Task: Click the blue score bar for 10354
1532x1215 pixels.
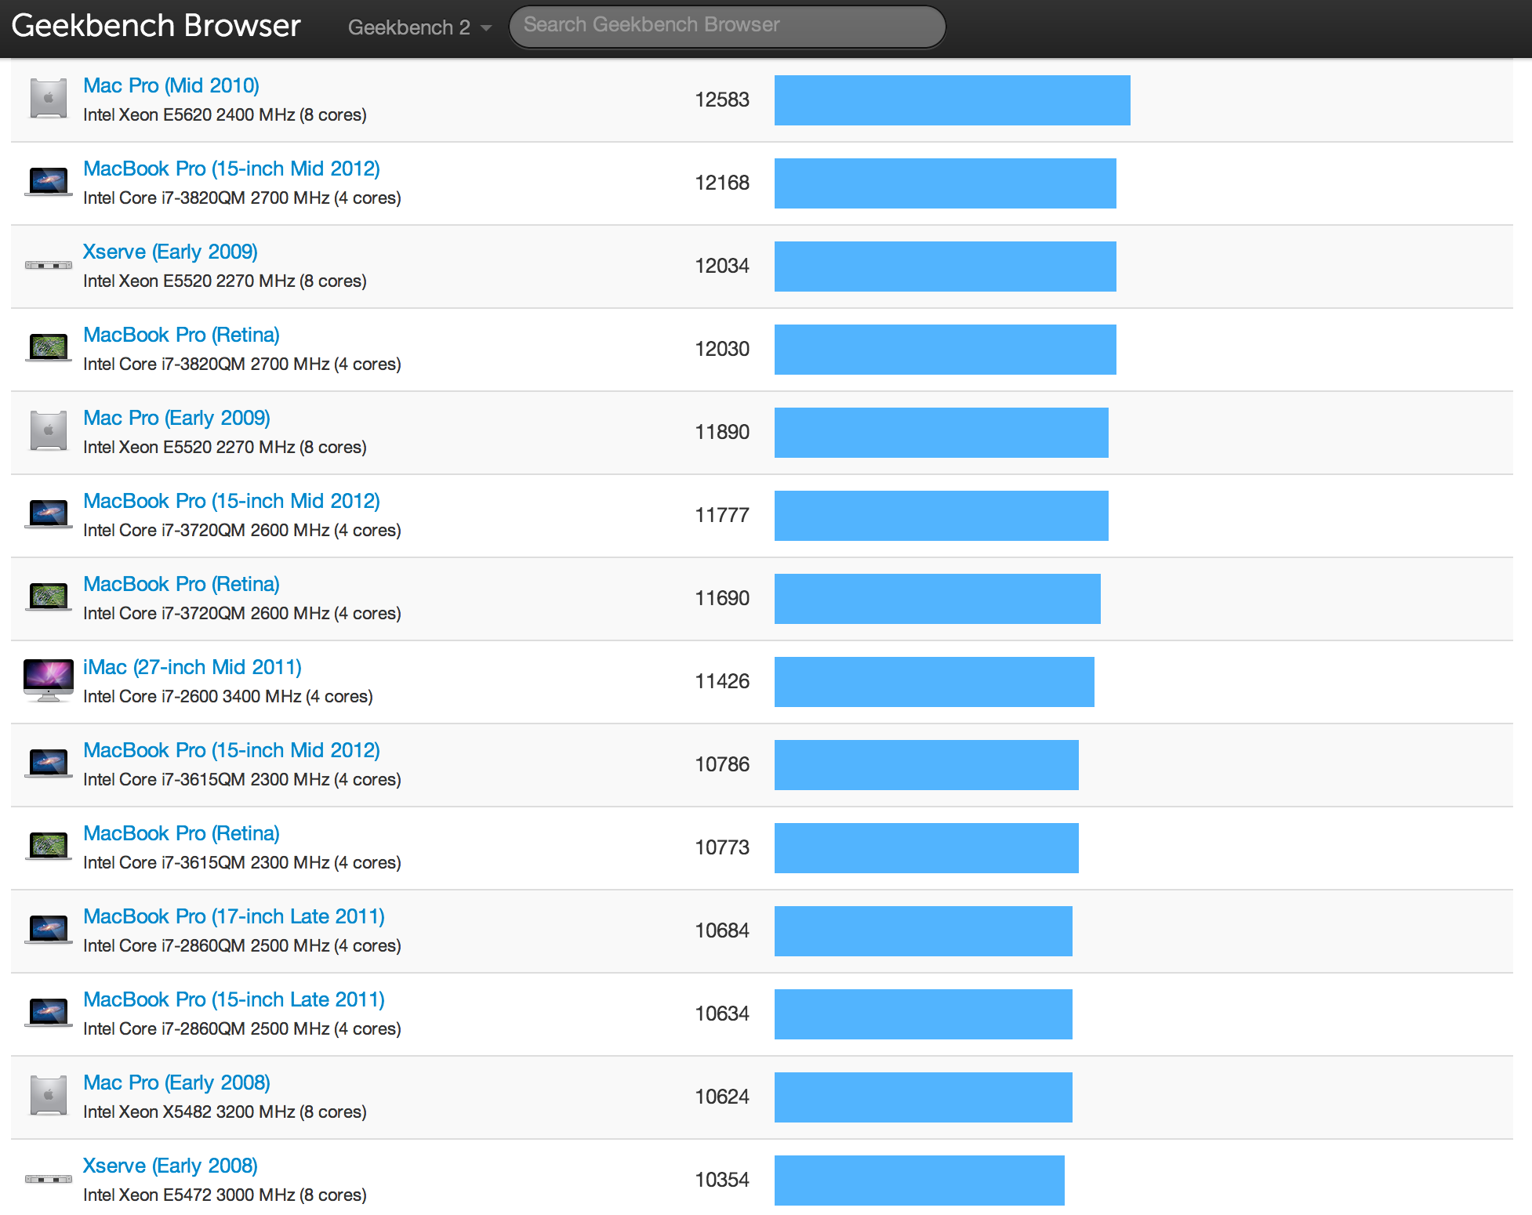Action: click(920, 1181)
